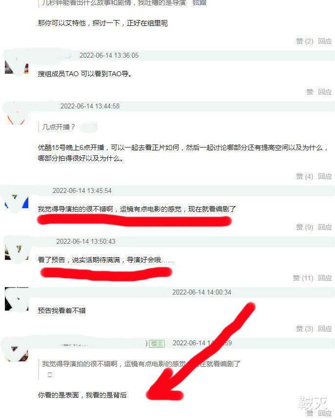Click 回应 on the 13:36:05 comment
335x420 pixels.
(325, 92)
